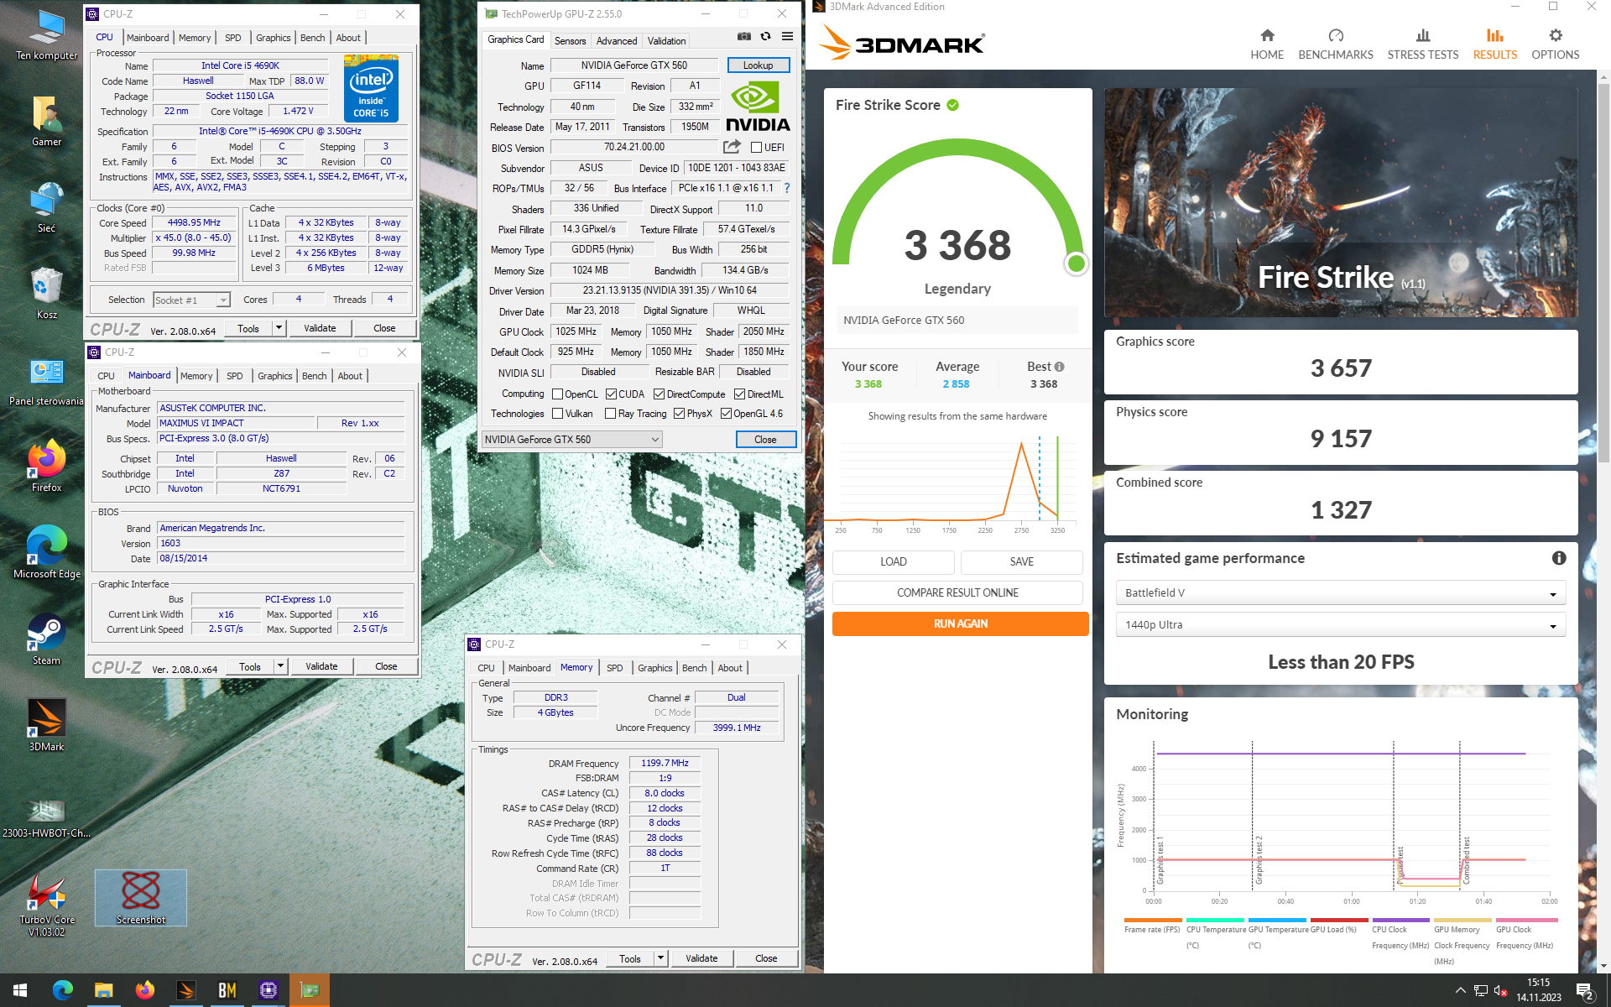The width and height of the screenshot is (1611, 1007).
Task: Click the BM icon in the taskbar
Action: coord(227,990)
